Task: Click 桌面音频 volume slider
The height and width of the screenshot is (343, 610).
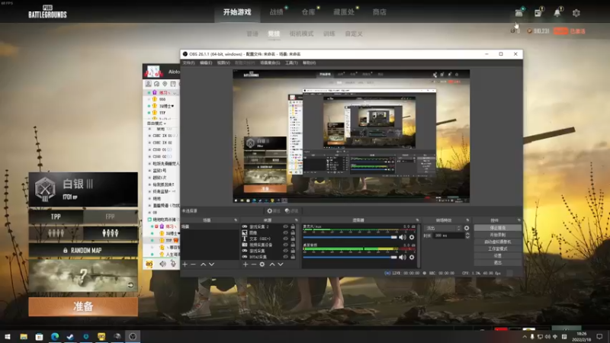Action: (x=350, y=257)
